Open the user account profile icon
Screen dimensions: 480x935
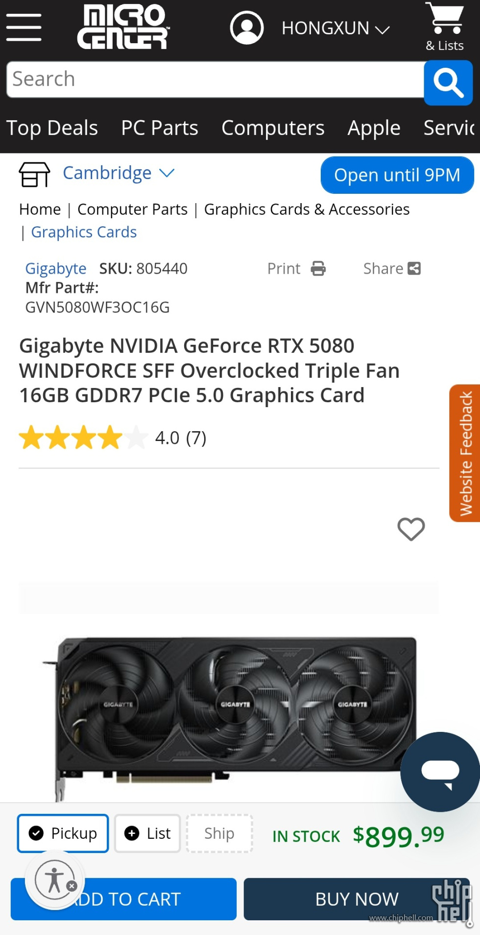[247, 27]
